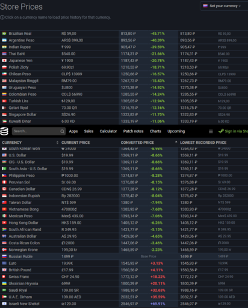
Task: Open the Charts menu item
Action: click(155, 131)
